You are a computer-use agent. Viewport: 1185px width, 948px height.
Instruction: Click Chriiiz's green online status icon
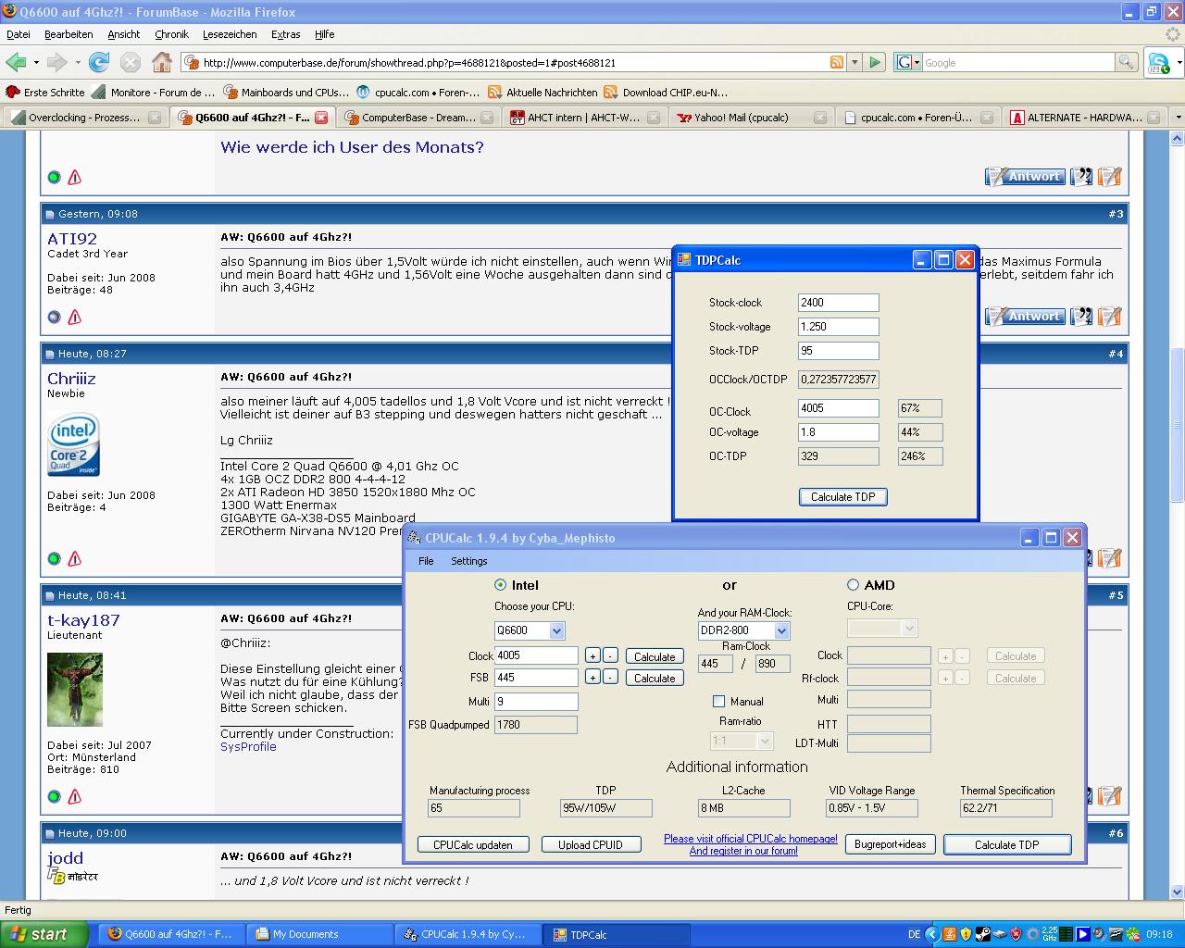click(x=54, y=558)
